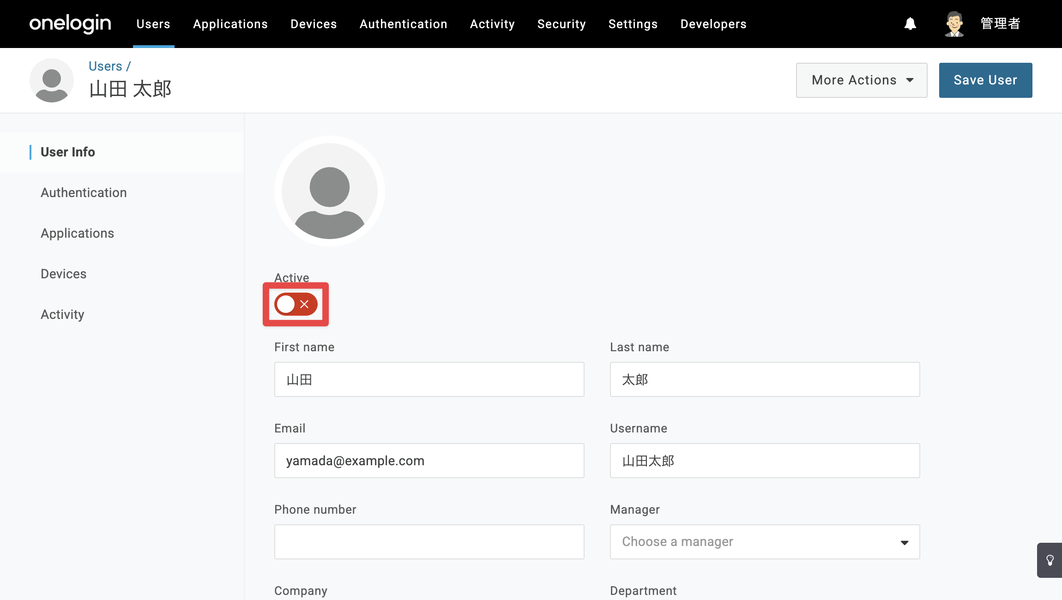Toggle the Active user switch
1062x600 pixels.
click(x=296, y=304)
